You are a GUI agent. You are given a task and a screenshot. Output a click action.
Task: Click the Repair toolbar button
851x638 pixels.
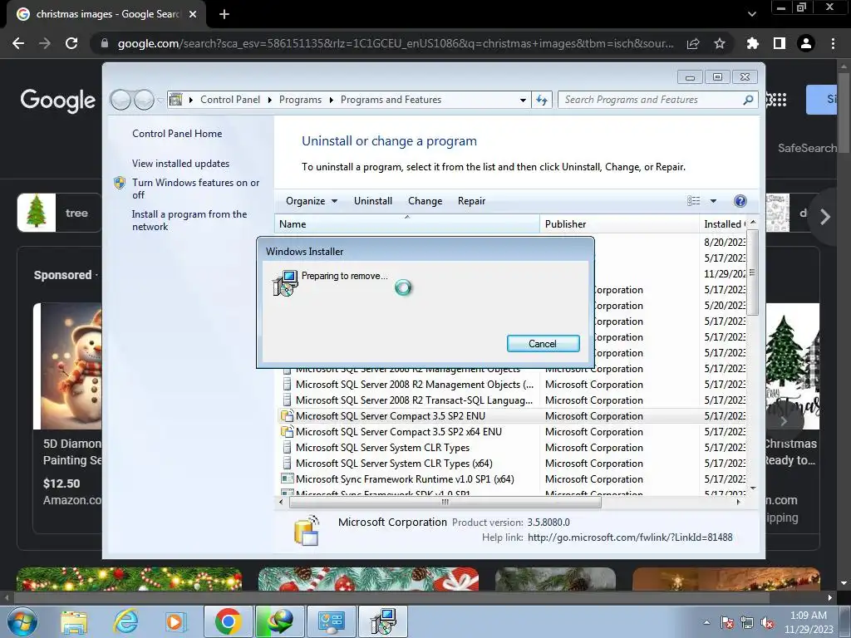pos(471,201)
